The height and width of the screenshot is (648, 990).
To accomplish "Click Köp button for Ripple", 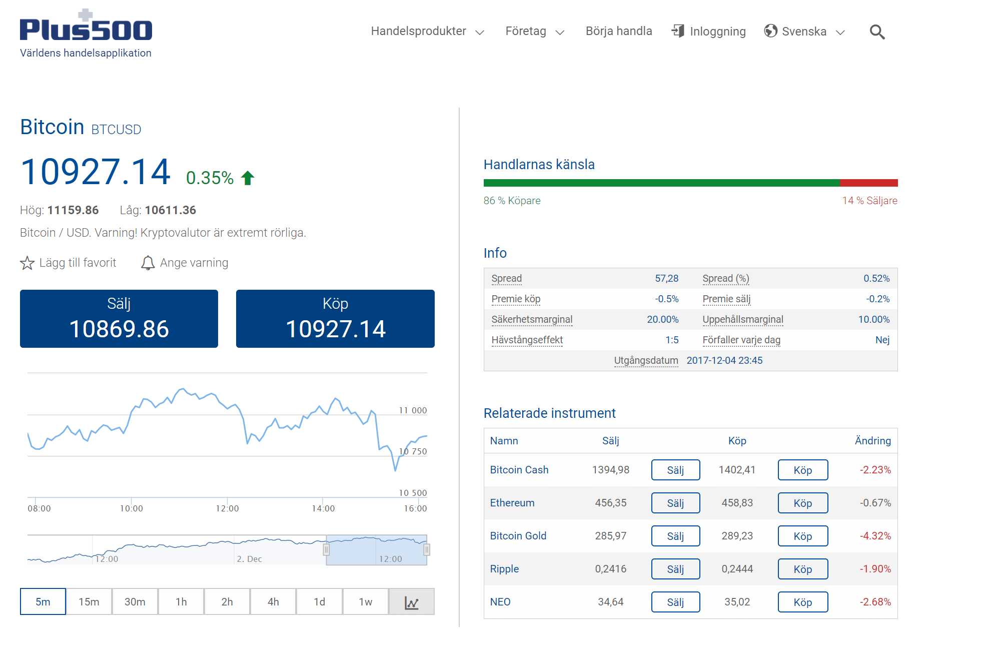I will click(802, 569).
